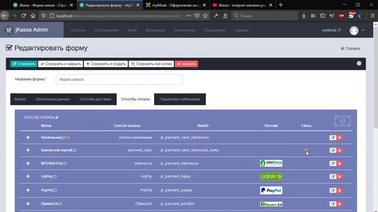The width and height of the screenshot is (378, 212).
Task: Reload the page in the browser
Action: point(24,16)
